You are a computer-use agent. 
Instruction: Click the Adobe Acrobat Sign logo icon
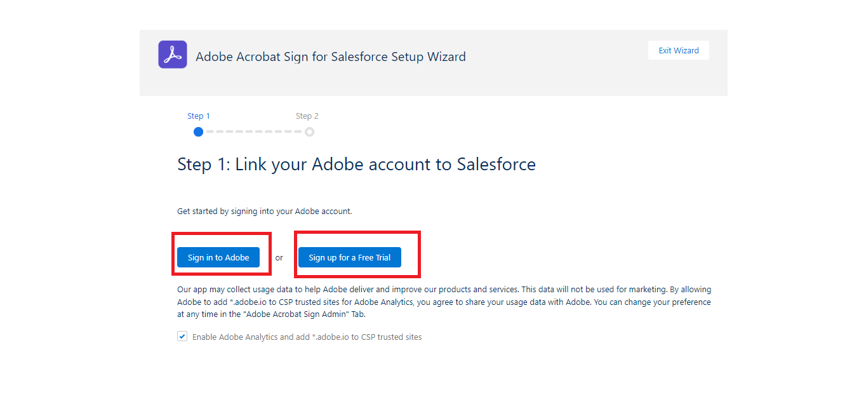pyautogui.click(x=172, y=55)
